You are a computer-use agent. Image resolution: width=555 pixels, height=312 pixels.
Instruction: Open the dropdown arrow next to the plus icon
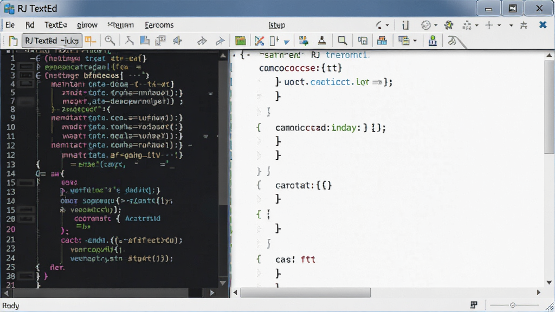click(499, 25)
